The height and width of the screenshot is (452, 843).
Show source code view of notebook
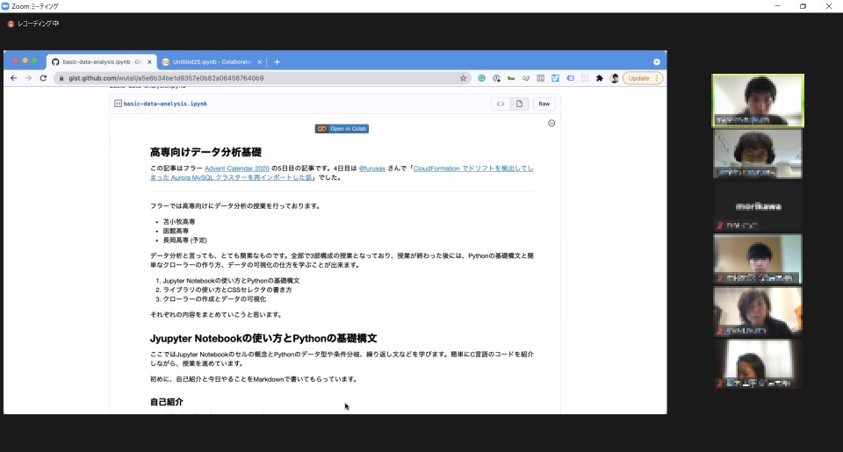pos(501,104)
